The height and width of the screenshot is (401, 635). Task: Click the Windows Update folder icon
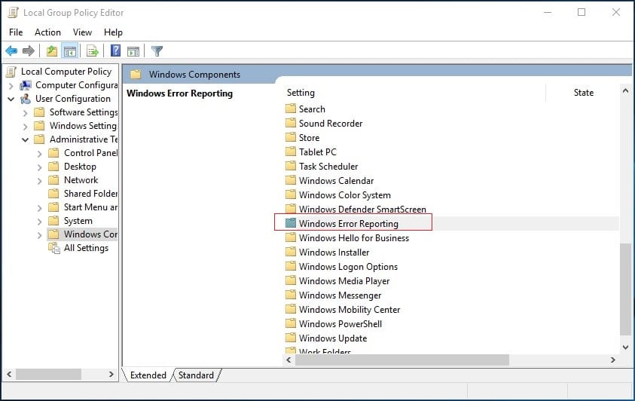coord(291,338)
